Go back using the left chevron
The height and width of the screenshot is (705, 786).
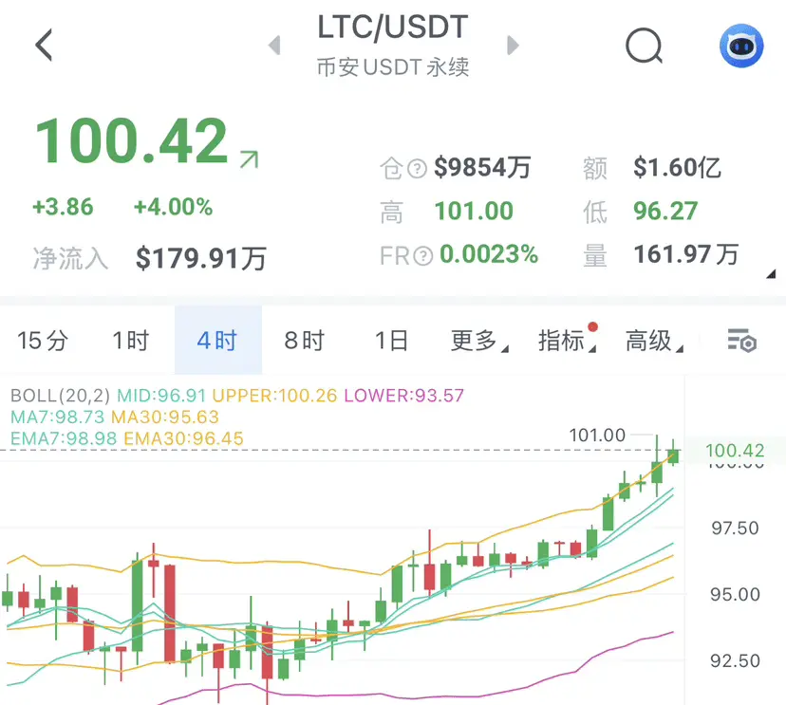point(44,45)
